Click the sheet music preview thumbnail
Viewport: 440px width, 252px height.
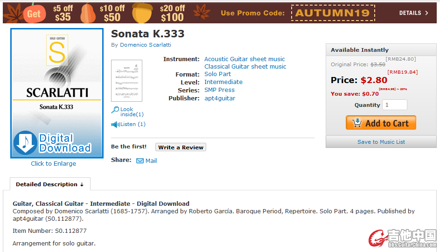(126, 81)
